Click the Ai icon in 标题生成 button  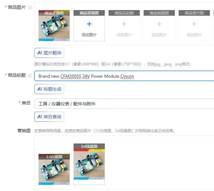(x=40, y=89)
